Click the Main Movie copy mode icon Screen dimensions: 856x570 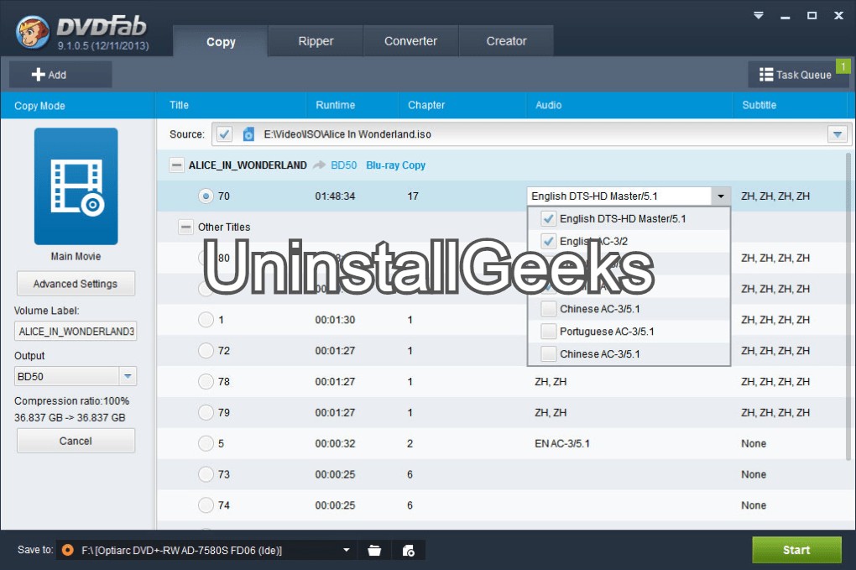[76, 186]
